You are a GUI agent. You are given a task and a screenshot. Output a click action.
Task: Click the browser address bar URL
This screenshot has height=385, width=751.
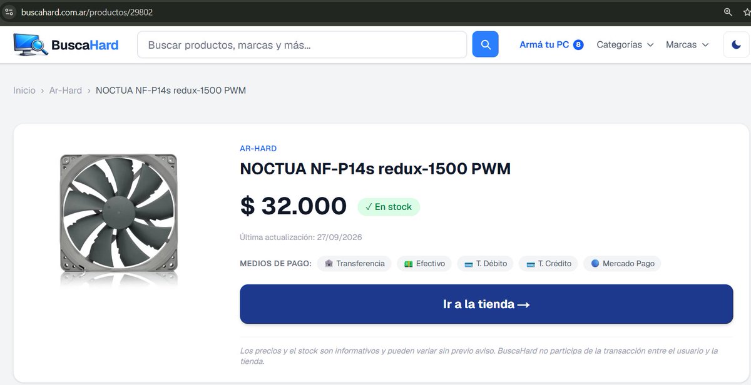tap(87, 12)
